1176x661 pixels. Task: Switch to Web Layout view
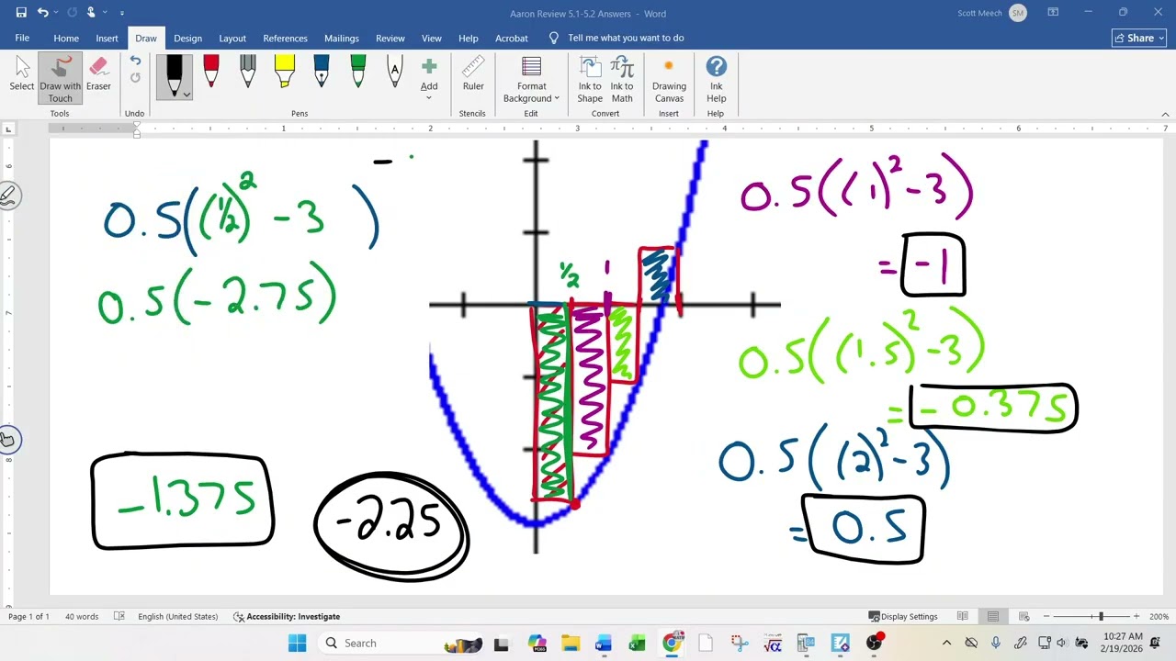(x=1024, y=616)
